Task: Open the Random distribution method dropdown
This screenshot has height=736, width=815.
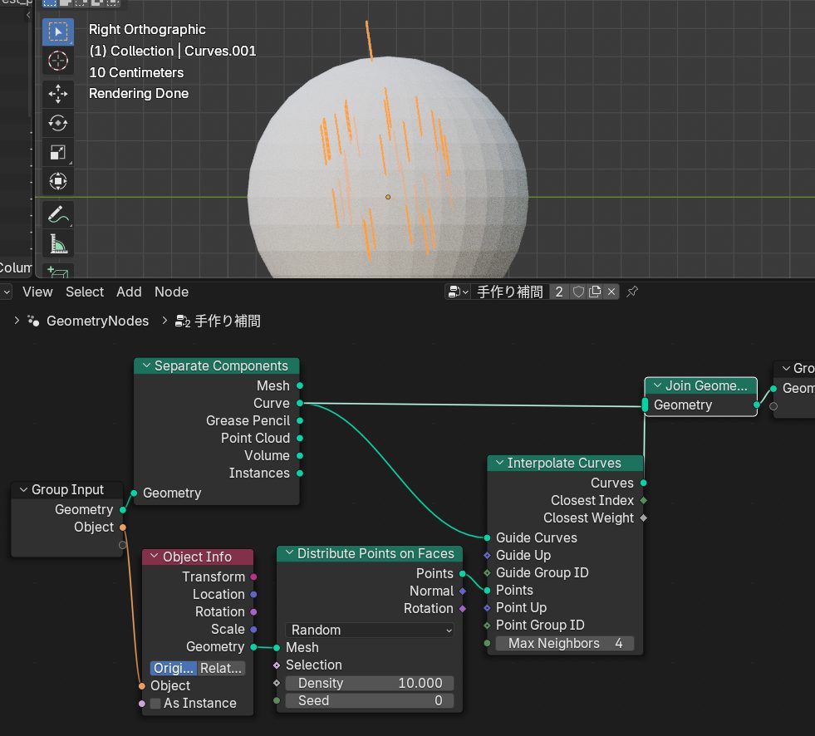Action: click(370, 630)
